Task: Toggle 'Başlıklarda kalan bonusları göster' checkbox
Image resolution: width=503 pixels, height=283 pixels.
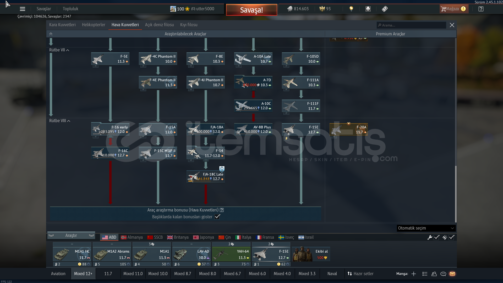Action: pyautogui.click(x=217, y=217)
